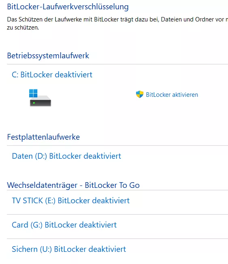The height and width of the screenshot is (264, 228).
Task: Click the "Sichern" drive name text
Action: [x=25, y=249]
